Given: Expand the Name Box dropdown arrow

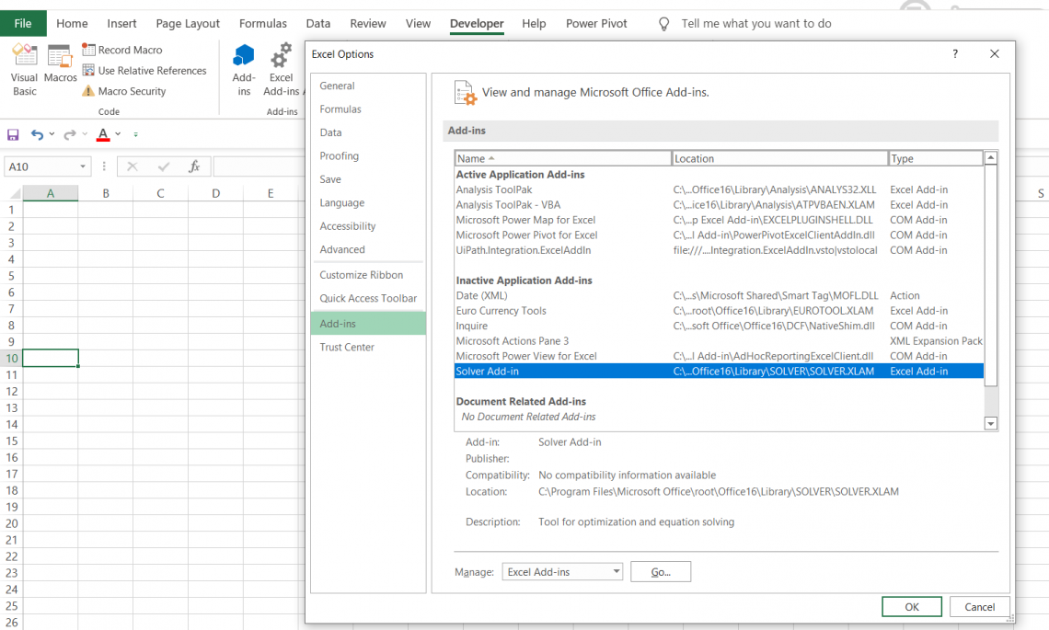Looking at the screenshot, I should pyautogui.click(x=83, y=166).
